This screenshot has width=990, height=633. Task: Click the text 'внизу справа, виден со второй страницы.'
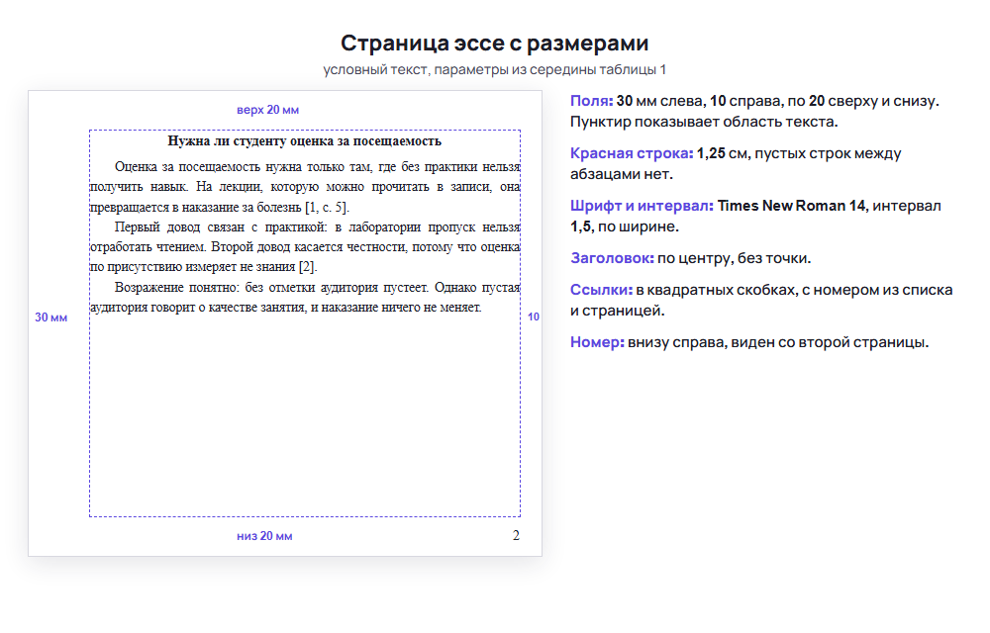point(778,341)
